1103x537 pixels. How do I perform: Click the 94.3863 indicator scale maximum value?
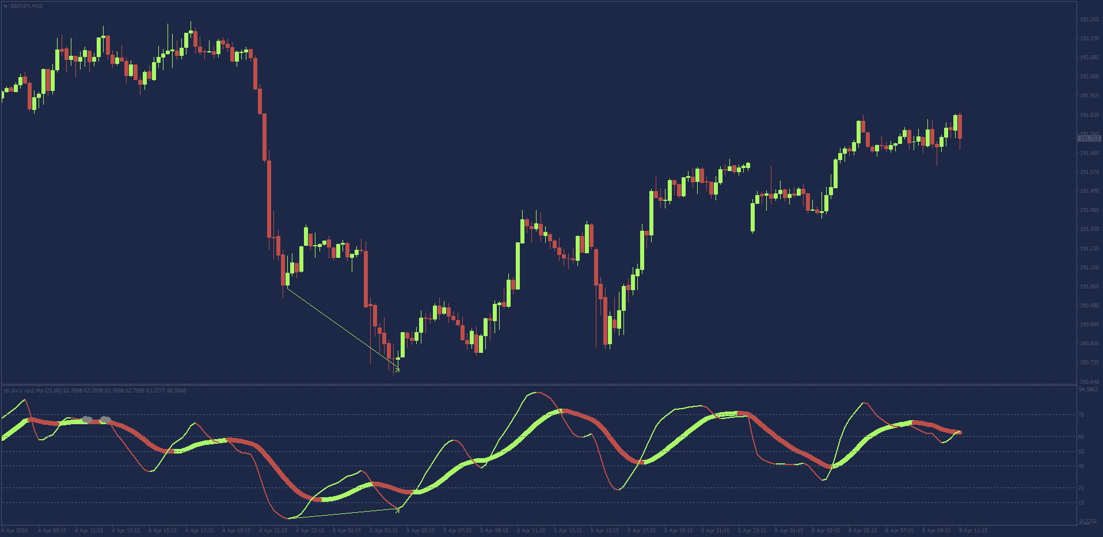tap(1088, 390)
